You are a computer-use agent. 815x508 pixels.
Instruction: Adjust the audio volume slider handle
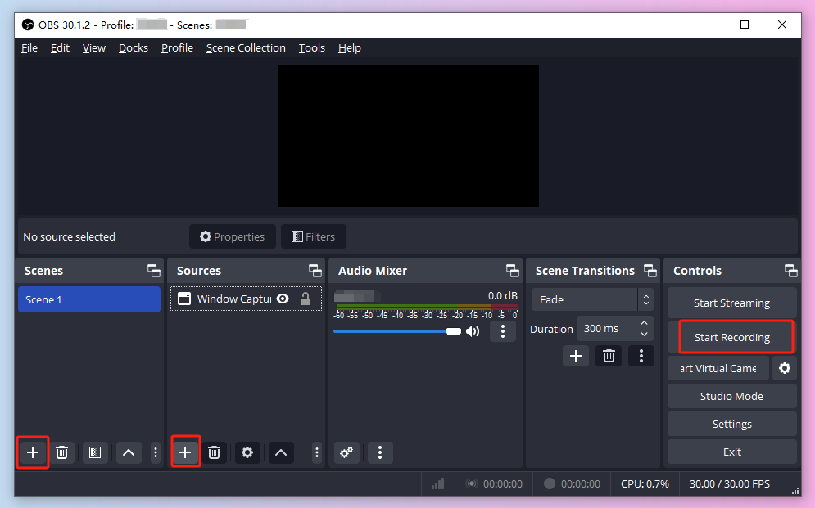[454, 331]
